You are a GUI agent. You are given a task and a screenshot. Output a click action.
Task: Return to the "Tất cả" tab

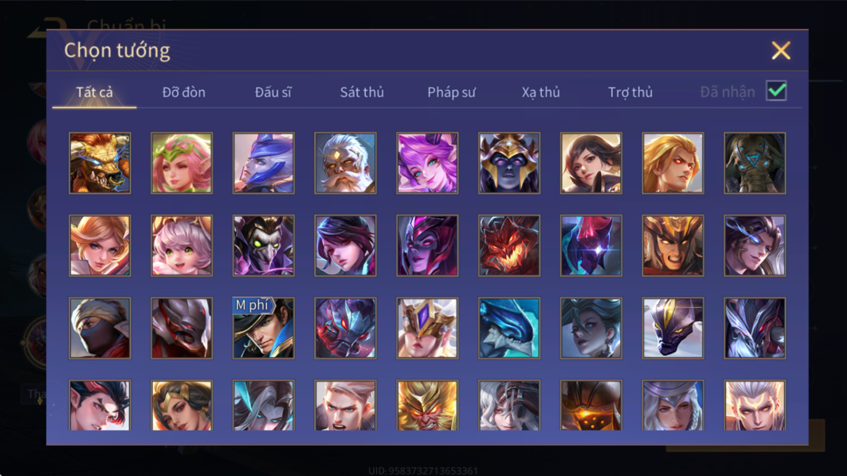point(95,92)
